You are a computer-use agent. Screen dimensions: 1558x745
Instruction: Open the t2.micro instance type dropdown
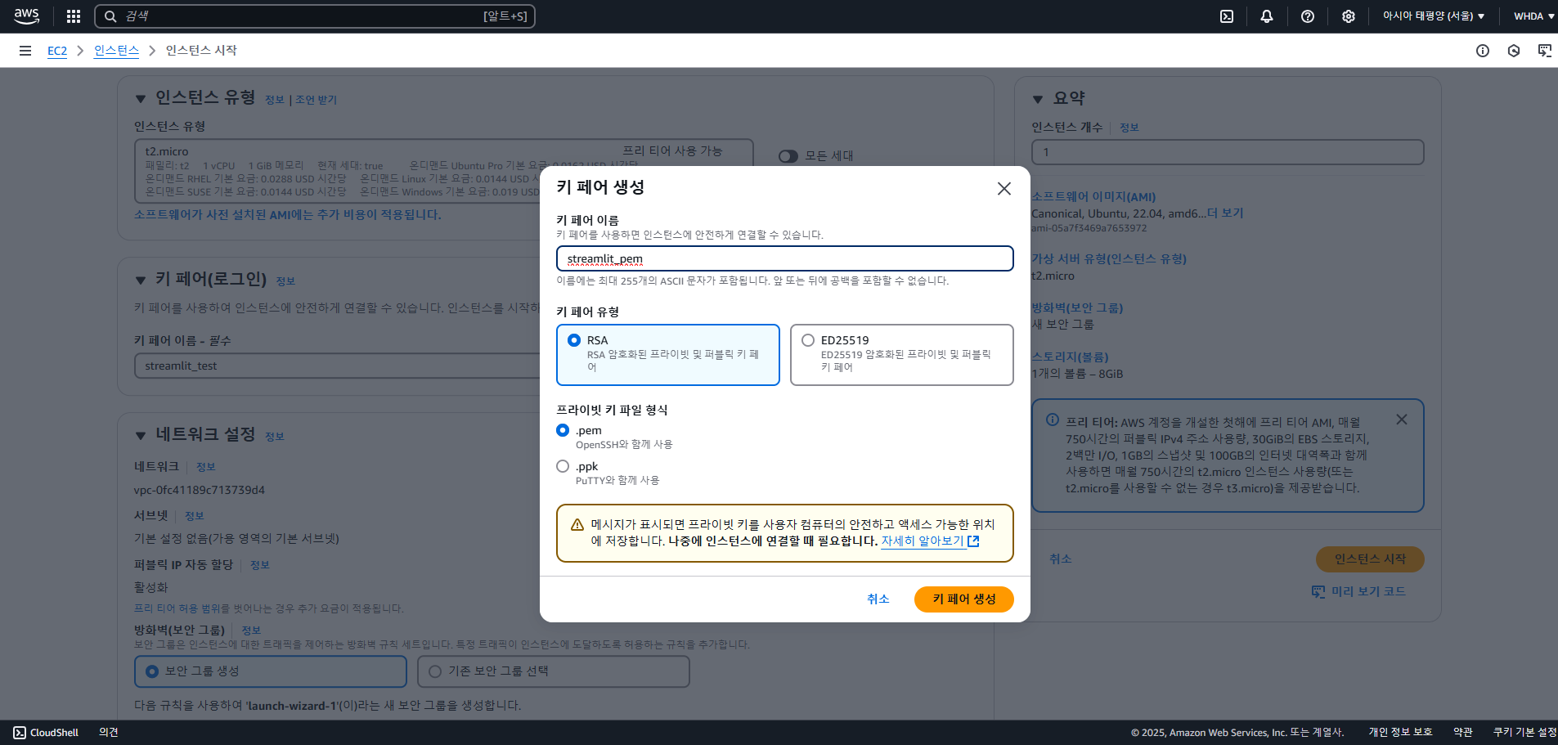[x=443, y=171]
